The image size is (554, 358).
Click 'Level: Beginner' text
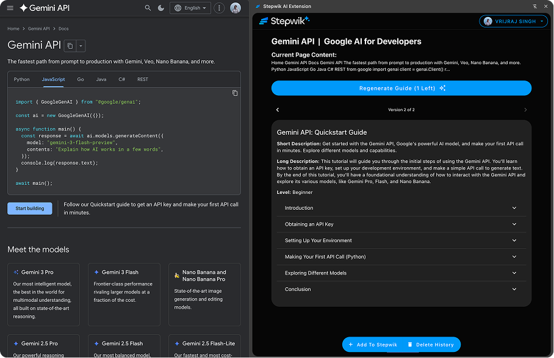coord(295,192)
